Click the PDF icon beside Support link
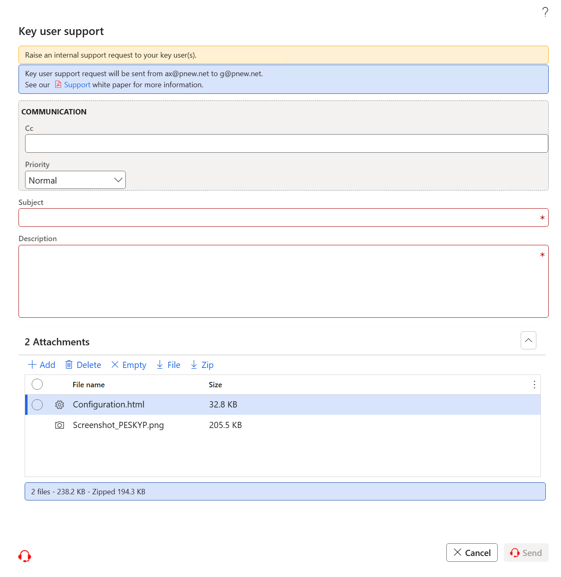The image size is (561, 577). coord(58,84)
